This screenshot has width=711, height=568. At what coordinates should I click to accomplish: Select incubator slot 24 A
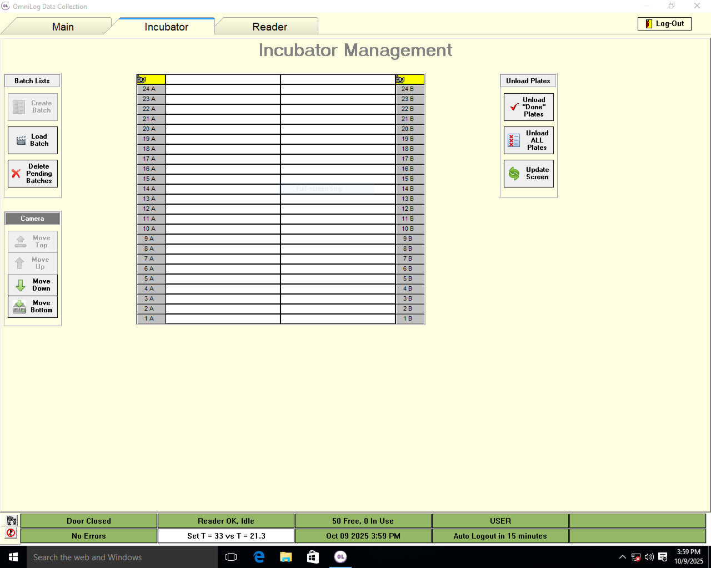[x=150, y=89]
